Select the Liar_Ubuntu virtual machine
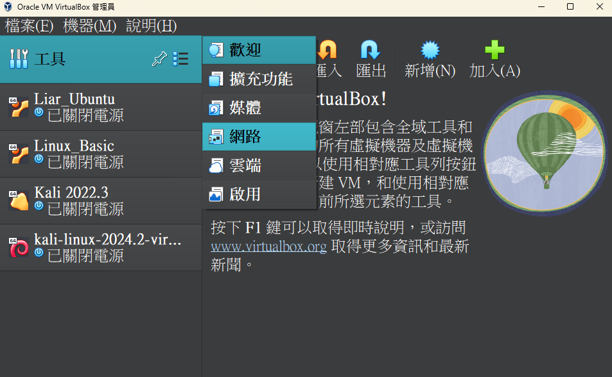 101,107
